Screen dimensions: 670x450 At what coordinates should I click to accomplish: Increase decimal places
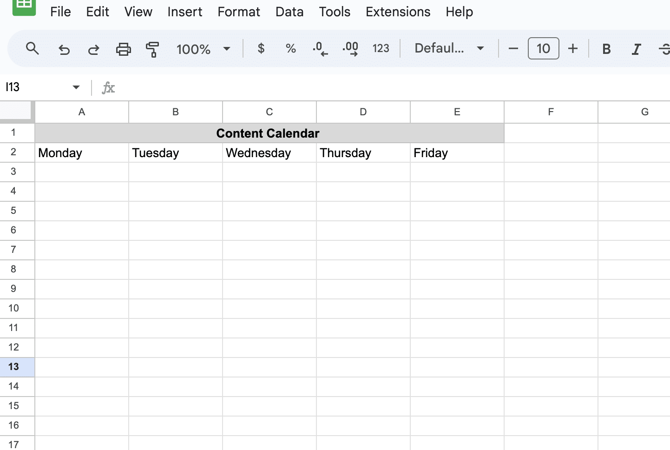(350, 48)
